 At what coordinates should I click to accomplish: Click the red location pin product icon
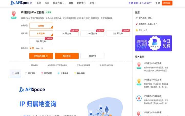pos(14,15)
